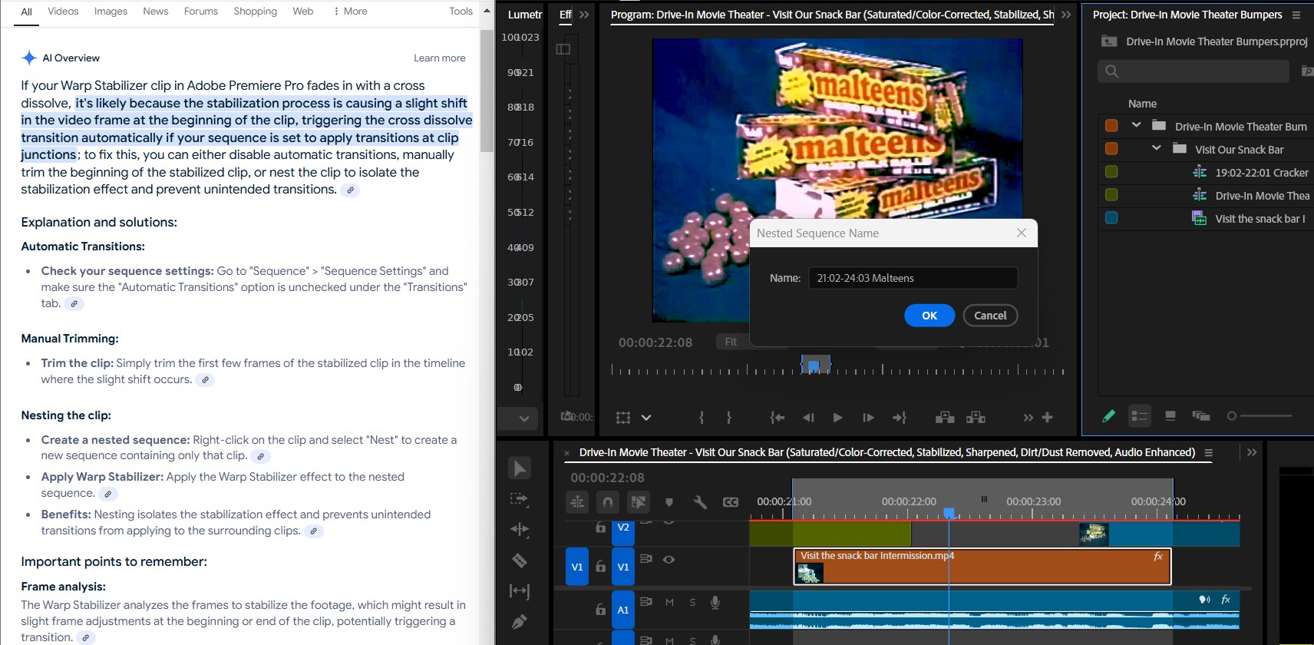Click the Mark In bracket button
Image resolution: width=1314 pixels, height=645 pixels.
702,418
